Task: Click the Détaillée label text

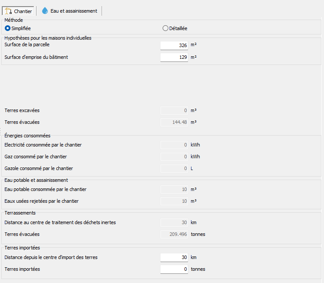Action: point(178,28)
